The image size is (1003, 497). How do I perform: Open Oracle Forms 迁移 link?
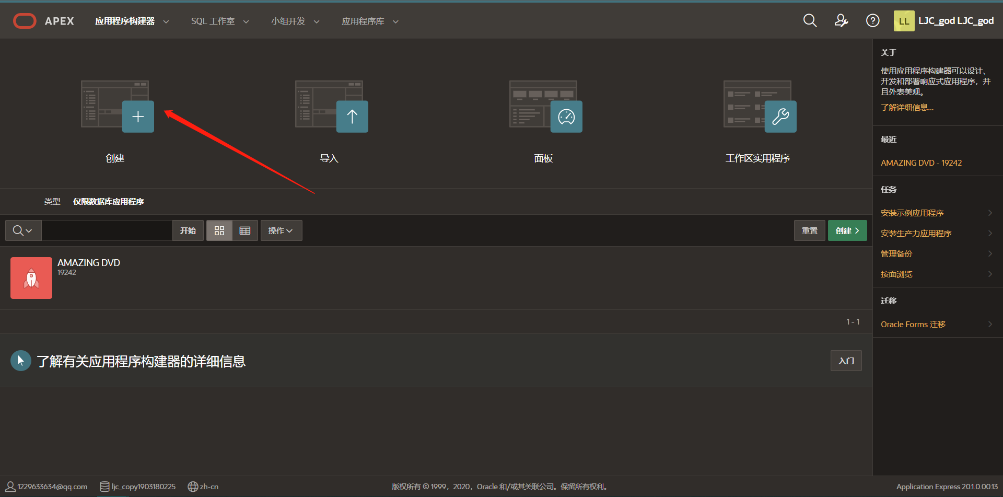point(913,324)
